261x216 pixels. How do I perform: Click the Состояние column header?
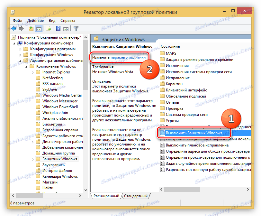[x=170, y=46]
